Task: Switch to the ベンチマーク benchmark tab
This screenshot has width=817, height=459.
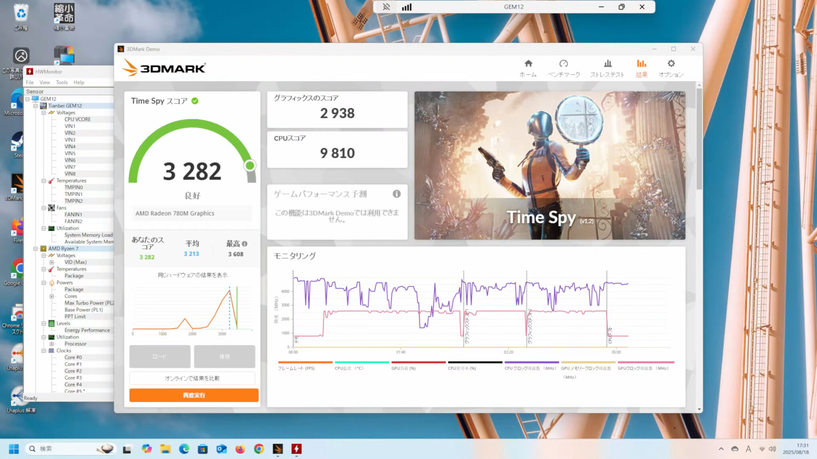Action: click(x=563, y=68)
